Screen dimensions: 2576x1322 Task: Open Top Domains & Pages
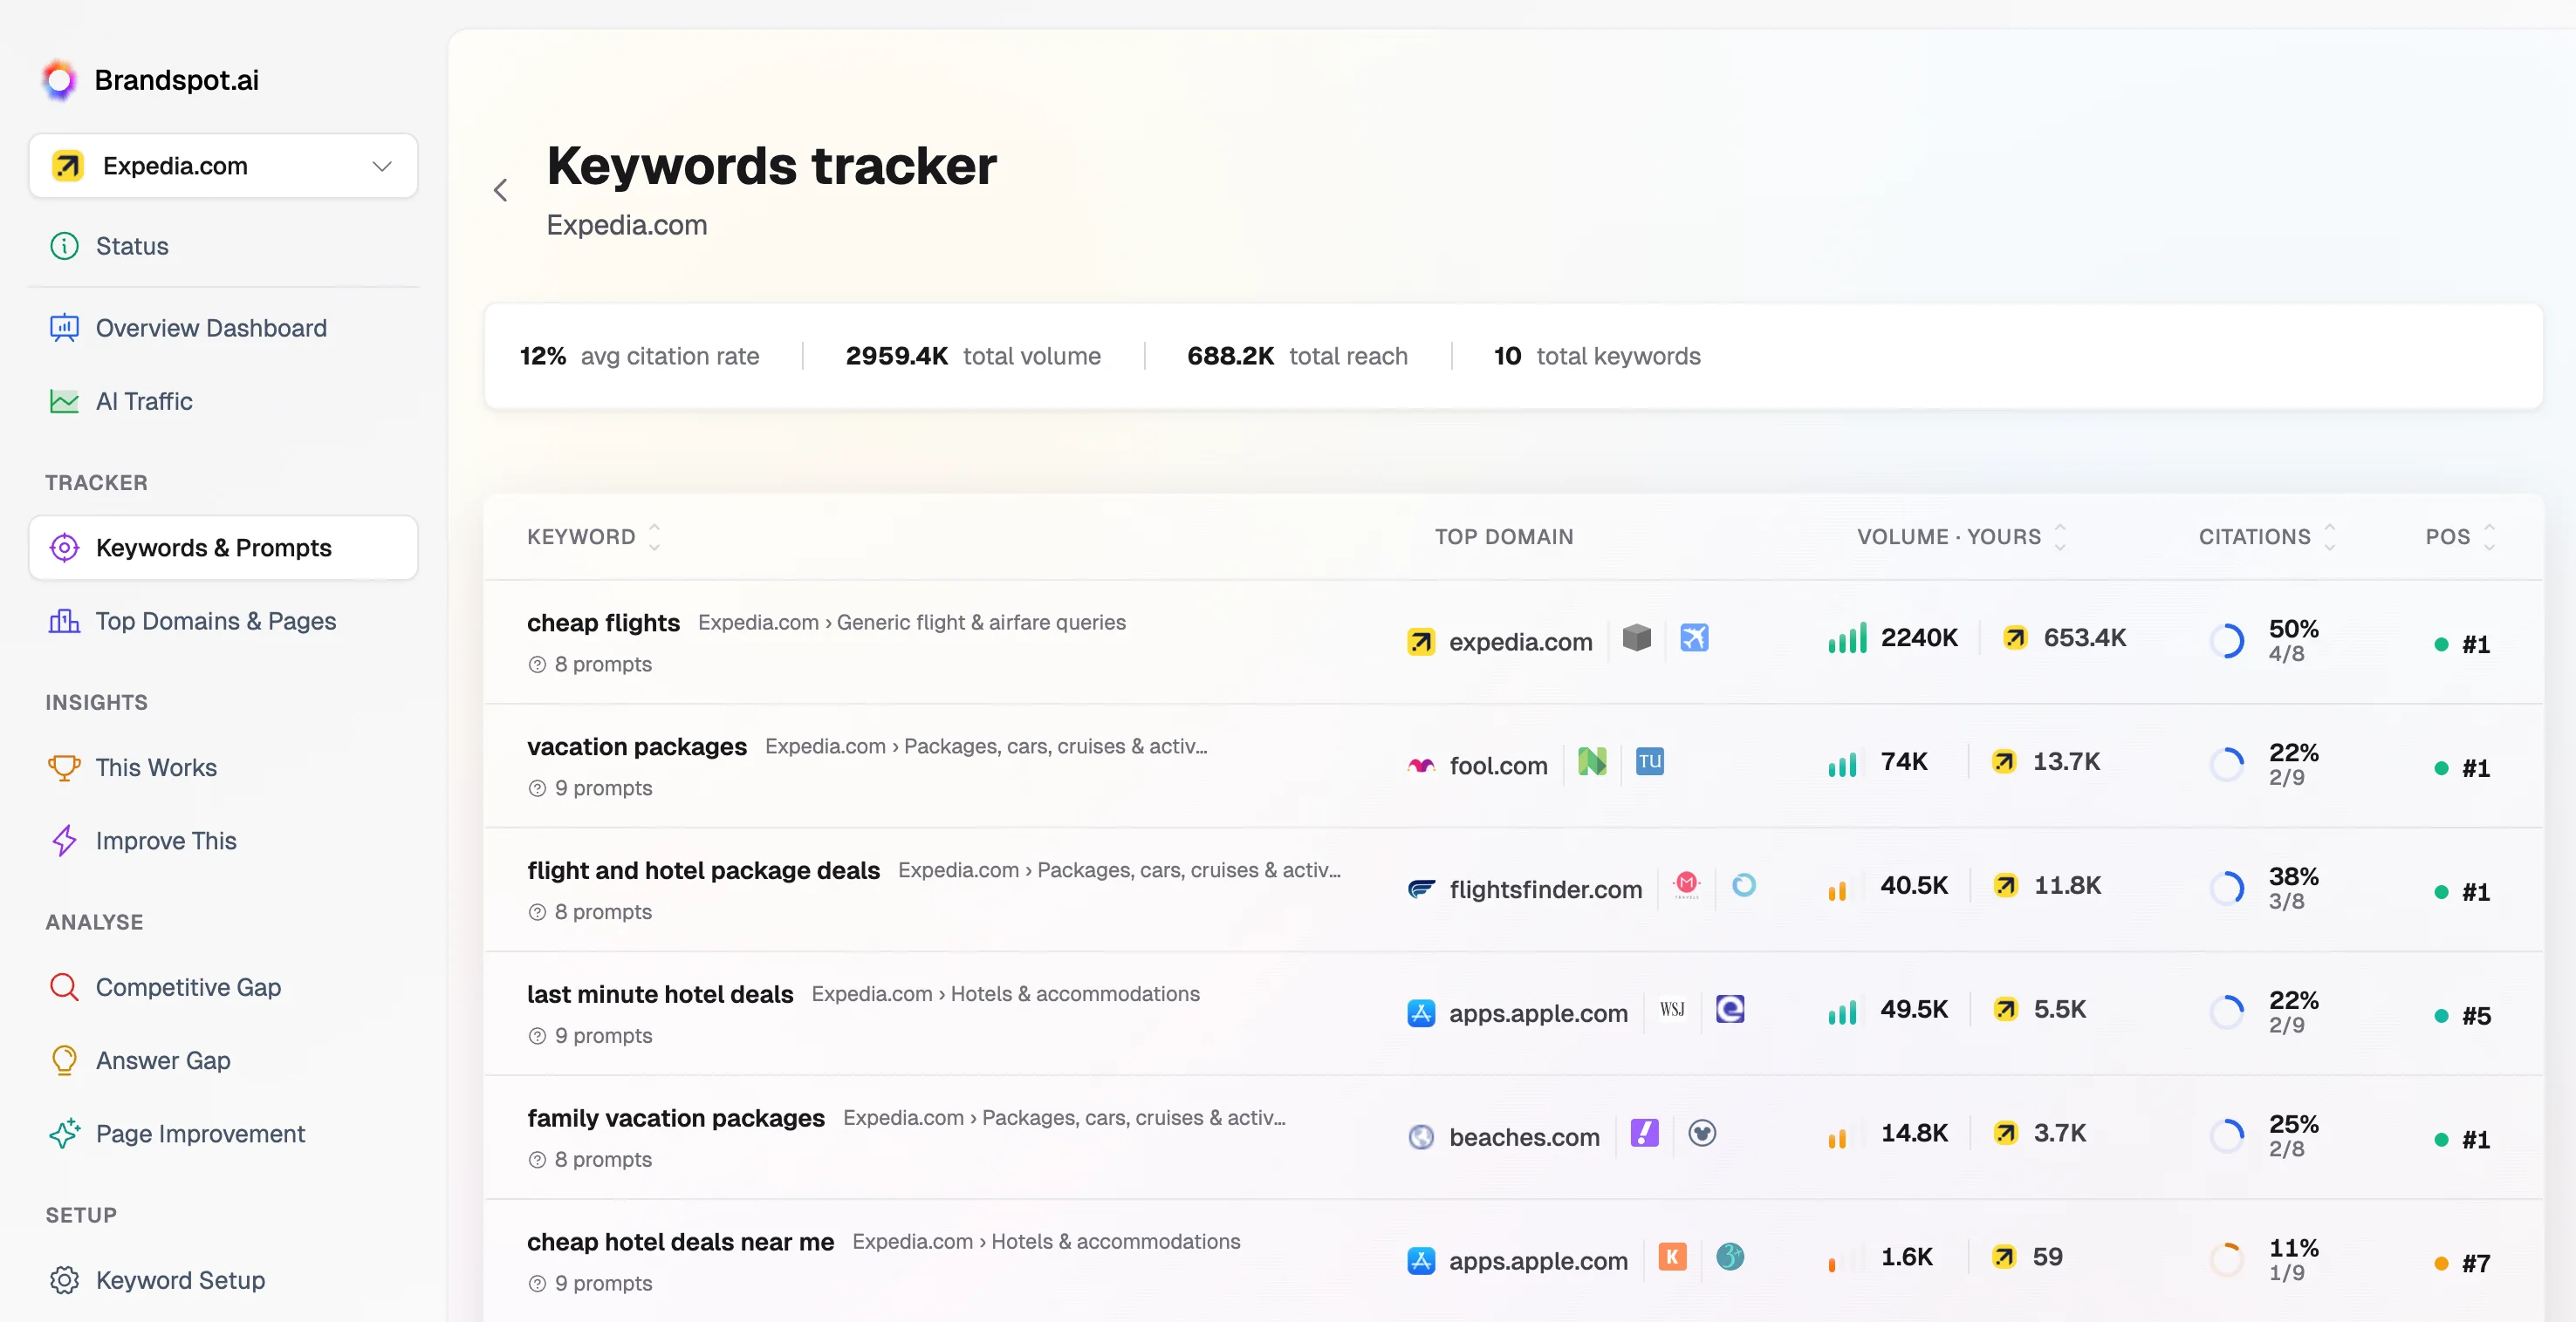215,621
